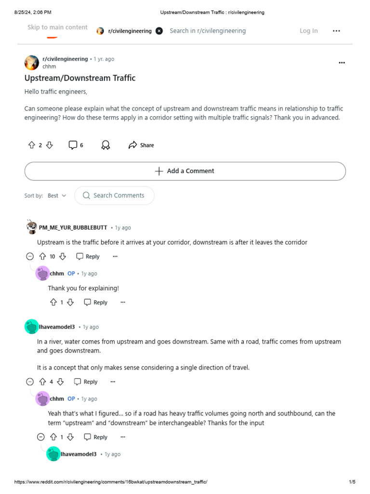
Task: Upvote PM_ME_YUR_BUBBLEBUTT's comment
Action: pos(42,257)
